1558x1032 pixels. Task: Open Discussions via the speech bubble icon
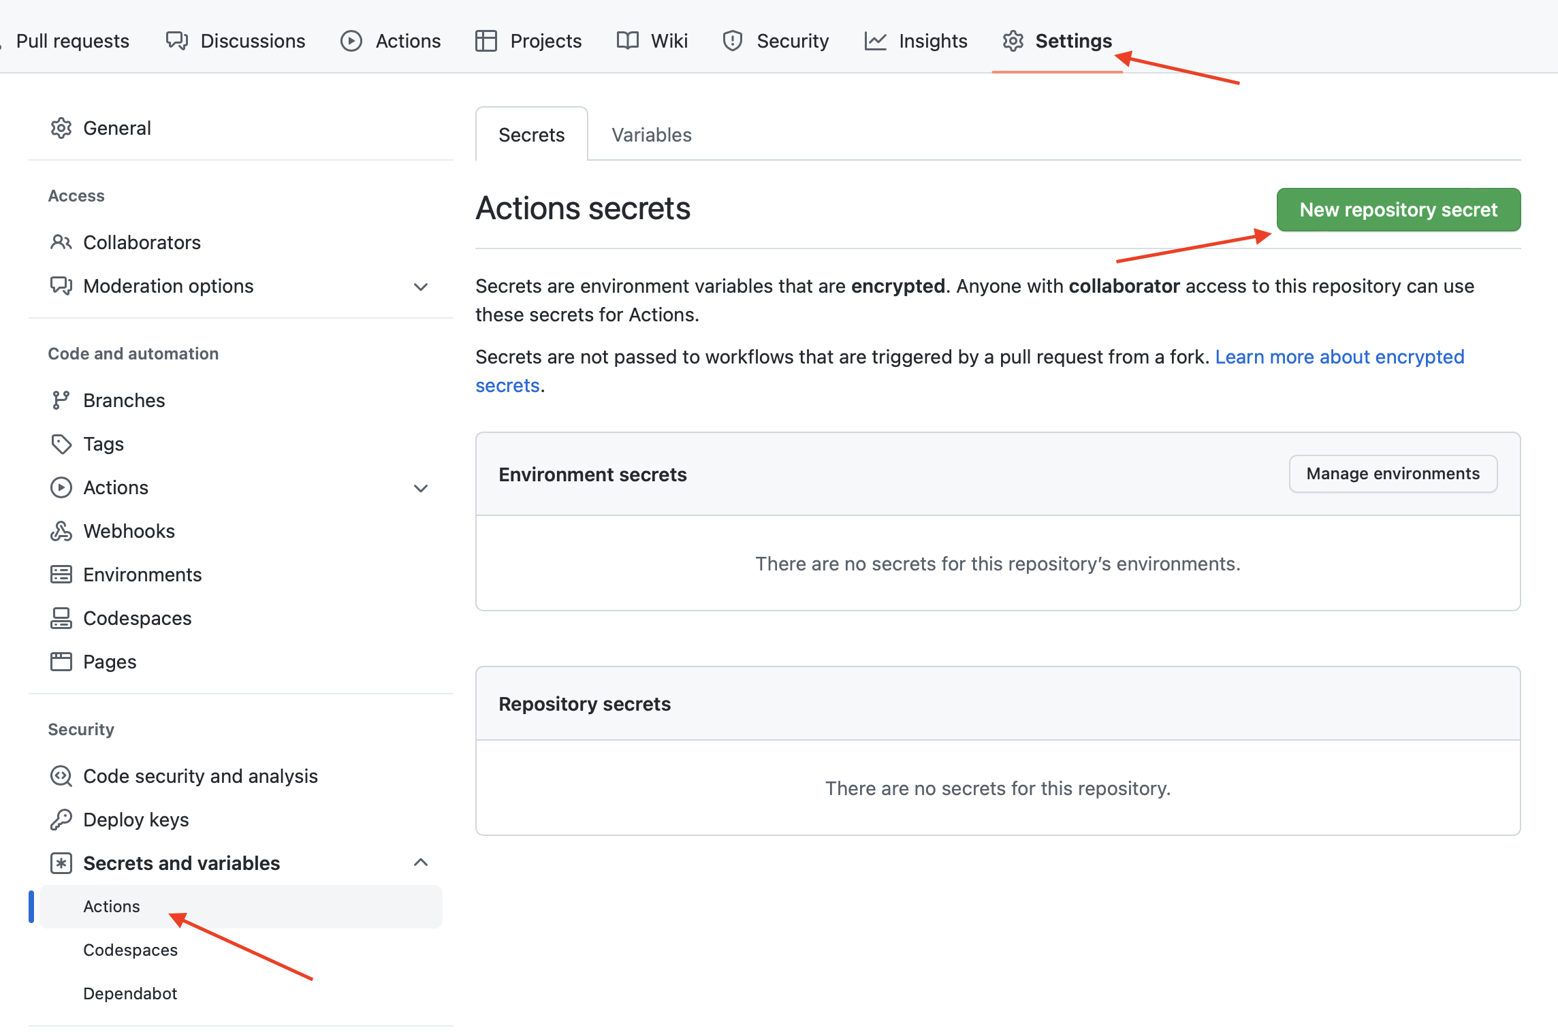tap(176, 40)
